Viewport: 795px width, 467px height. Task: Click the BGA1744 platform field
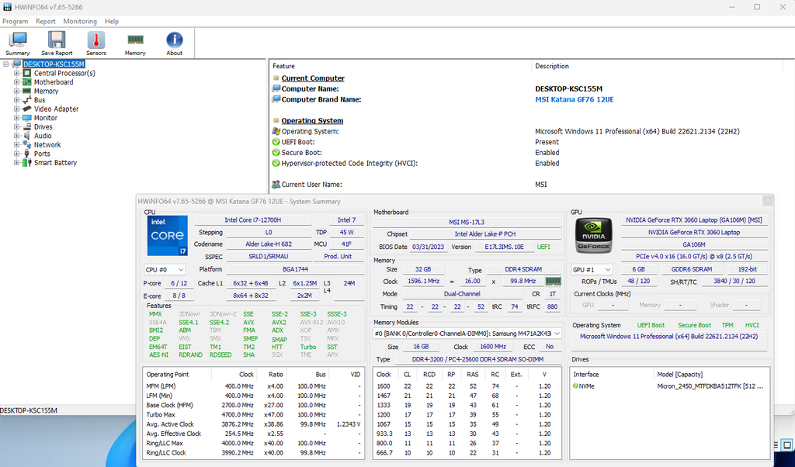pyautogui.click(x=295, y=269)
